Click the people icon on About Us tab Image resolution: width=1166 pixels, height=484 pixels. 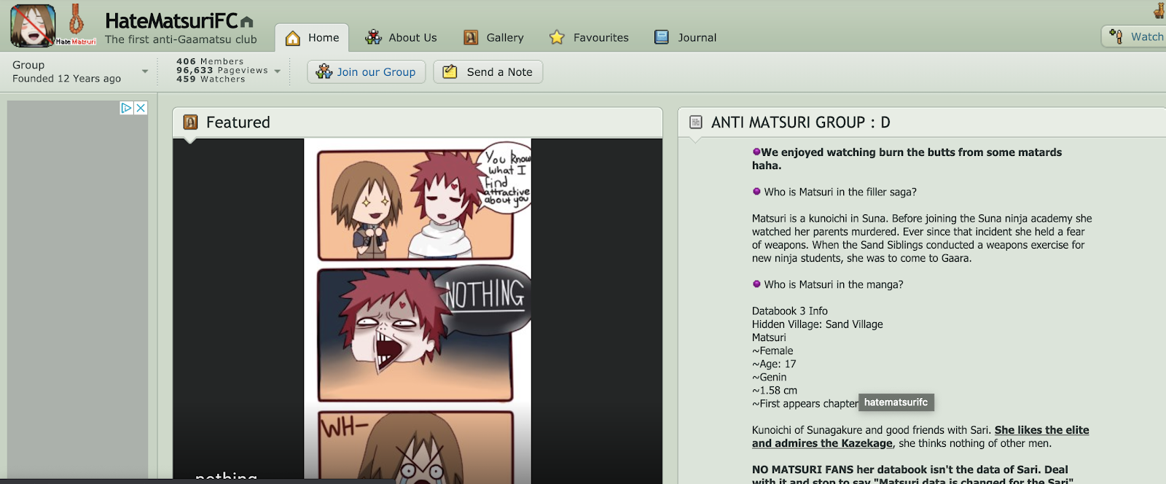[374, 37]
